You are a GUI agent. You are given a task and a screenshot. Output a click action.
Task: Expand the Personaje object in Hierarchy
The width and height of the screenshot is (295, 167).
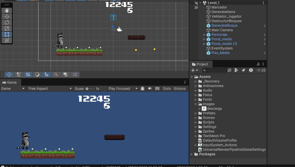tap(204, 34)
